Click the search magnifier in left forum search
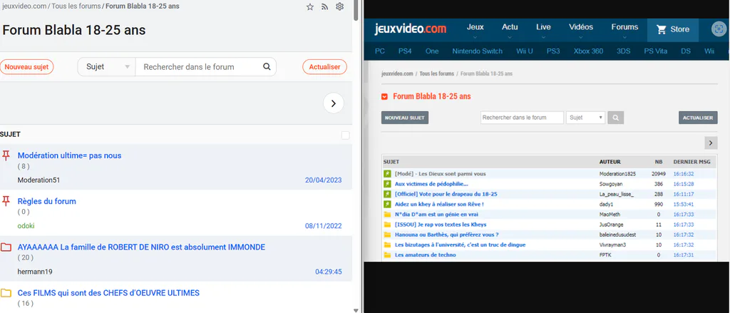This screenshot has width=730, height=313. tap(267, 66)
